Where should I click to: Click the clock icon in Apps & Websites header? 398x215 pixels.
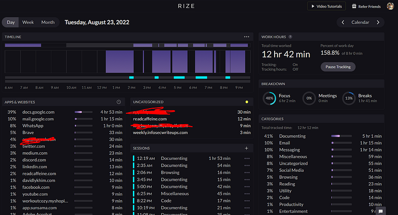(119, 102)
